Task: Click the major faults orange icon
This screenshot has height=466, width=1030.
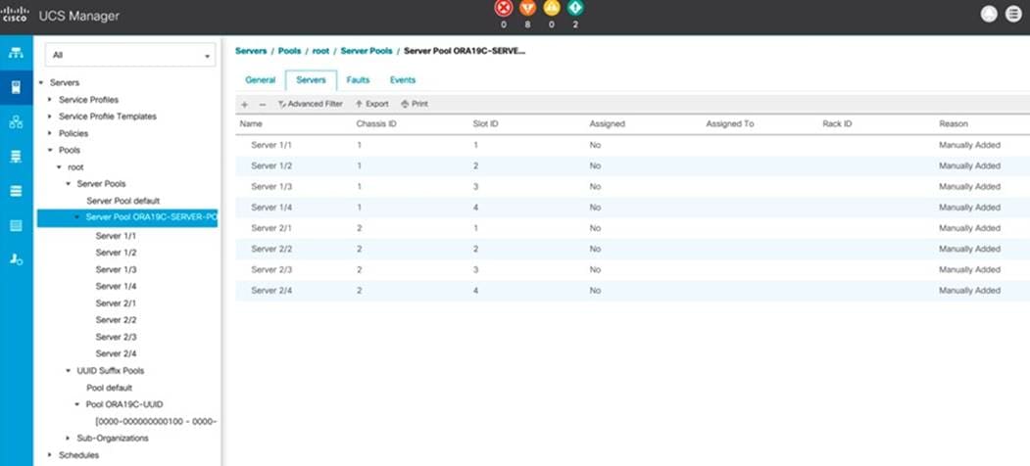Action: (x=527, y=9)
